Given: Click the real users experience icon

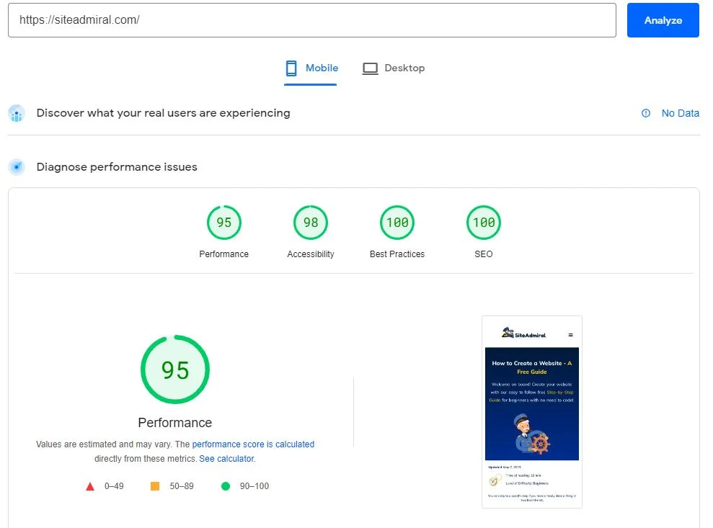Looking at the screenshot, I should point(16,113).
